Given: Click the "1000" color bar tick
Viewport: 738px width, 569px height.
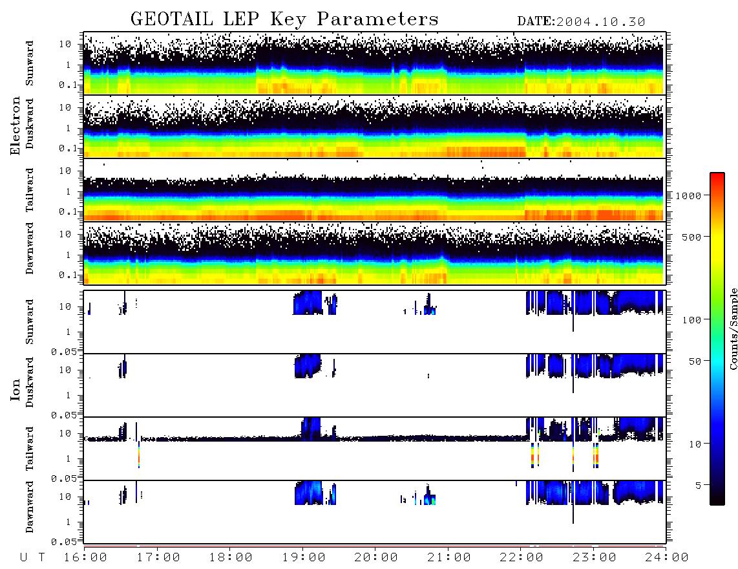Looking at the screenshot, I should 689,196.
